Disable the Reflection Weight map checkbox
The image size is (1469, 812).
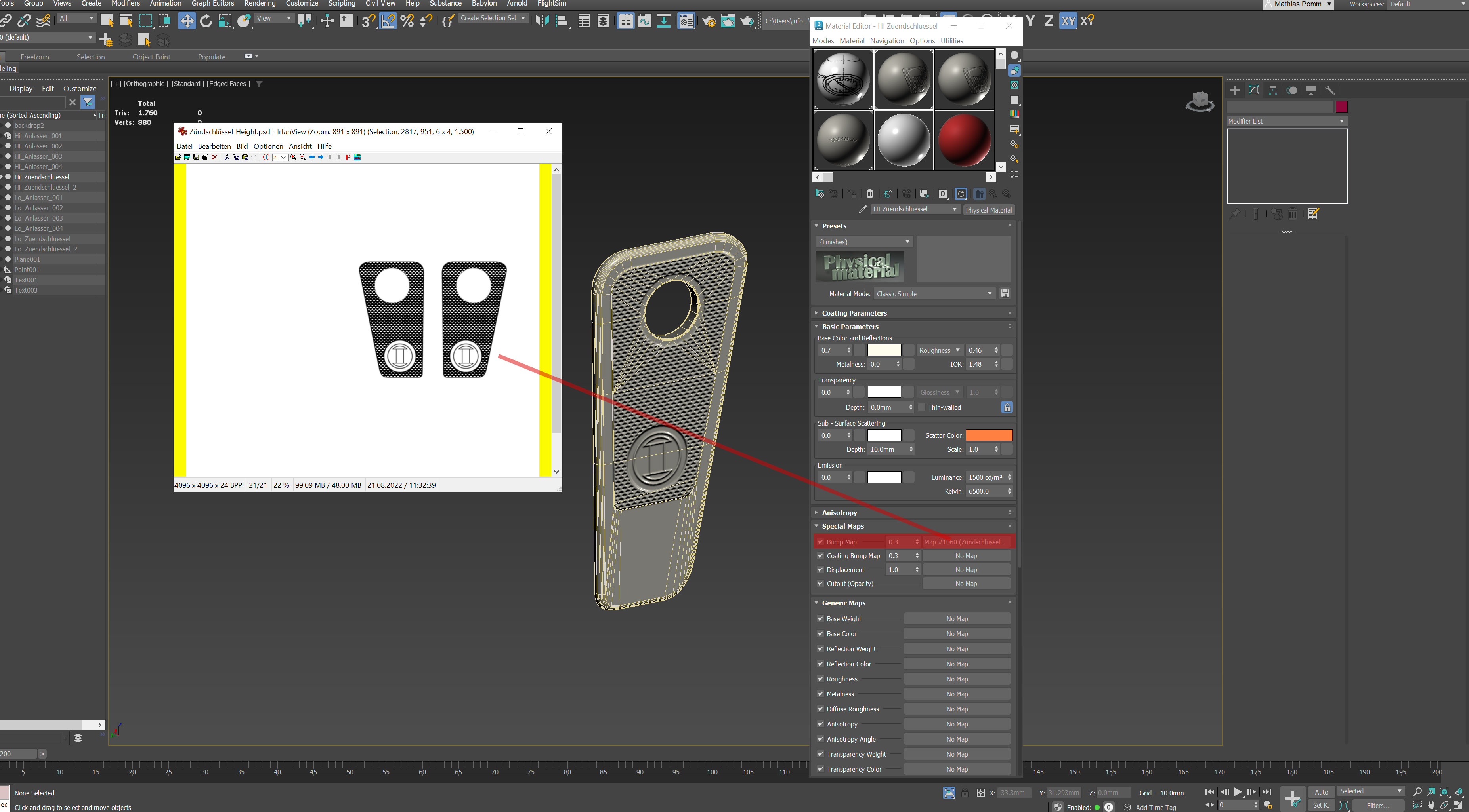coord(820,648)
